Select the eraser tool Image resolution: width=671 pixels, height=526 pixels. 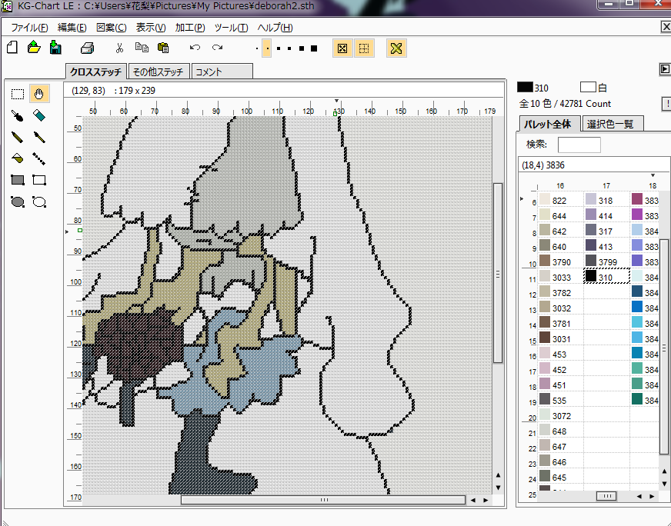(39, 115)
